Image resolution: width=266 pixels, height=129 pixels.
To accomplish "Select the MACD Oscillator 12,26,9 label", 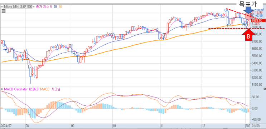I will tap(21, 89).
